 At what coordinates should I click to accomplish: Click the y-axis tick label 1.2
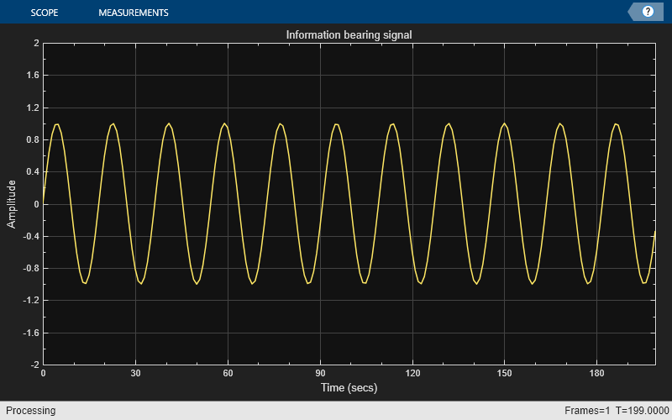(33, 108)
